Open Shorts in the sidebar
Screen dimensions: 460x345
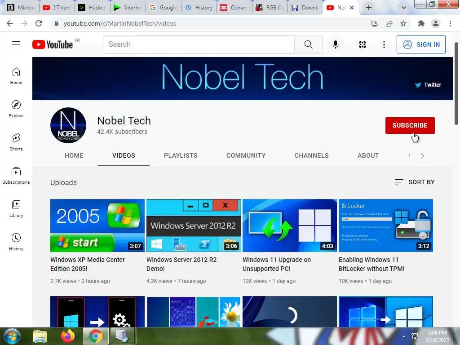[x=16, y=142]
